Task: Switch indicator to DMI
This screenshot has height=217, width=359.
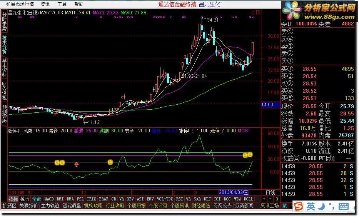Action: [60, 199]
